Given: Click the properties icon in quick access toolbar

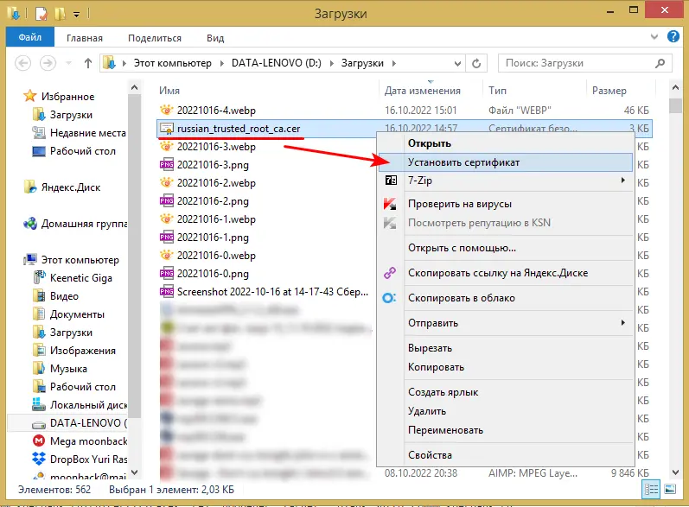Looking at the screenshot, I should pyautogui.click(x=41, y=13).
